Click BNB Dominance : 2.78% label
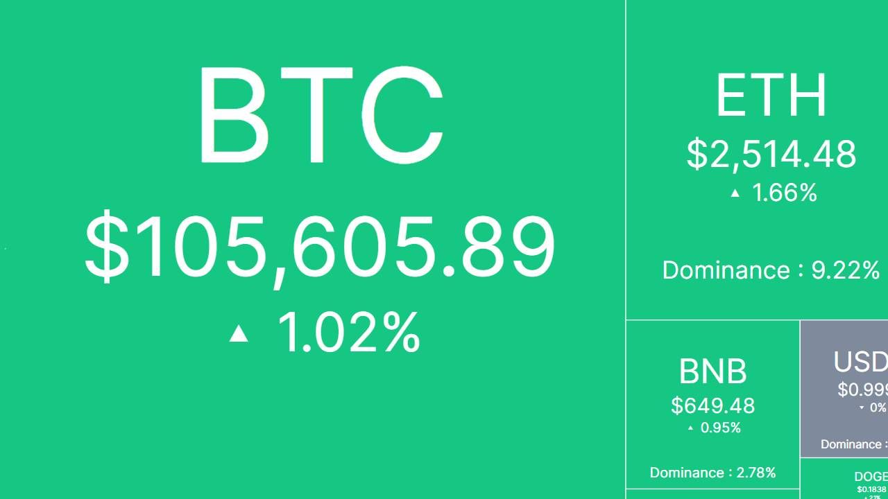The height and width of the screenshot is (499, 888). [712, 473]
